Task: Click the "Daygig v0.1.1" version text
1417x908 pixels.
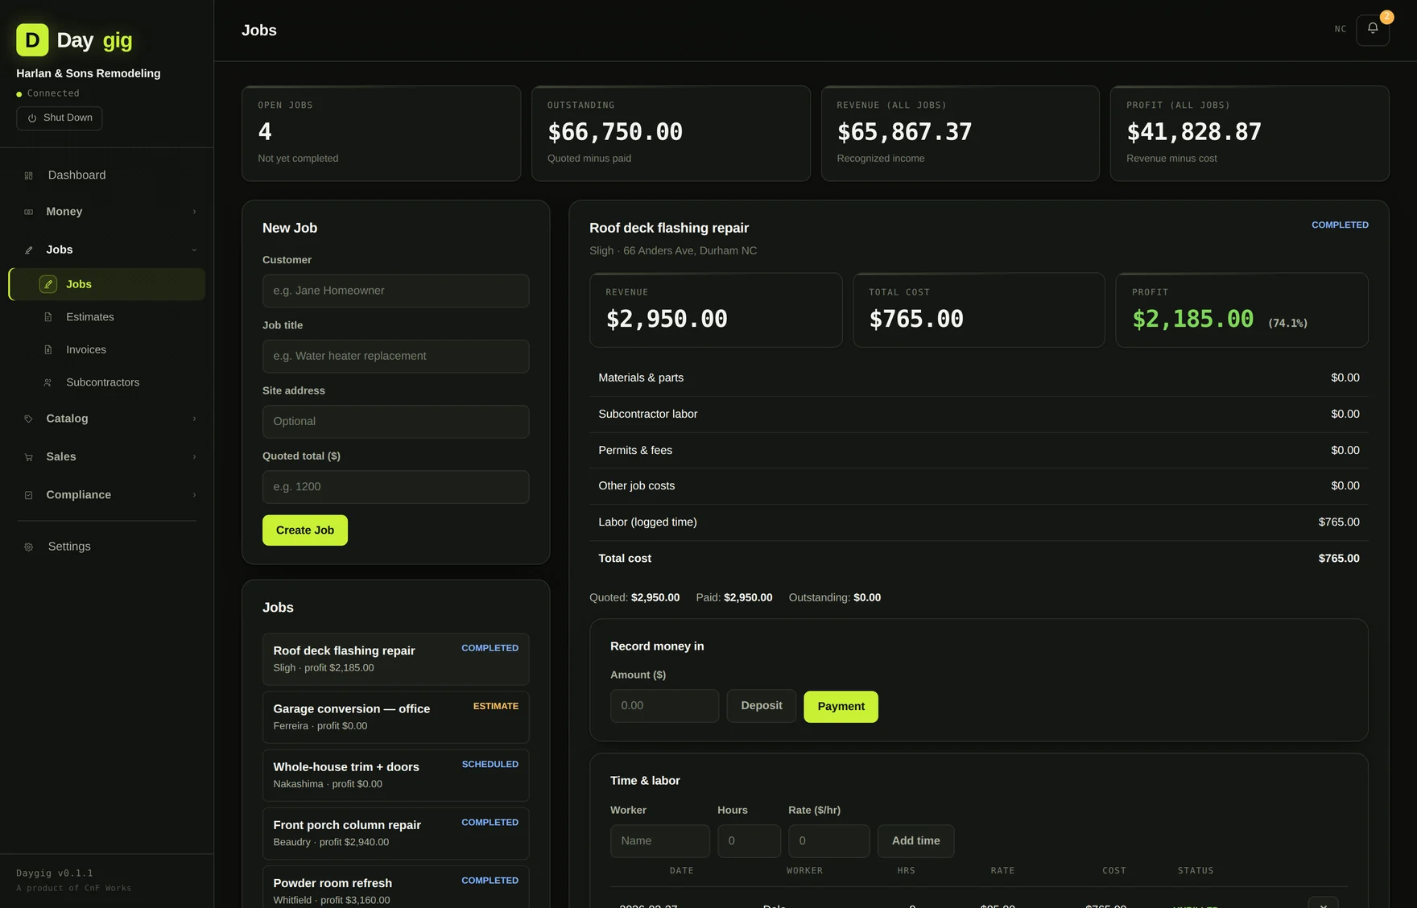Action: coord(55,873)
